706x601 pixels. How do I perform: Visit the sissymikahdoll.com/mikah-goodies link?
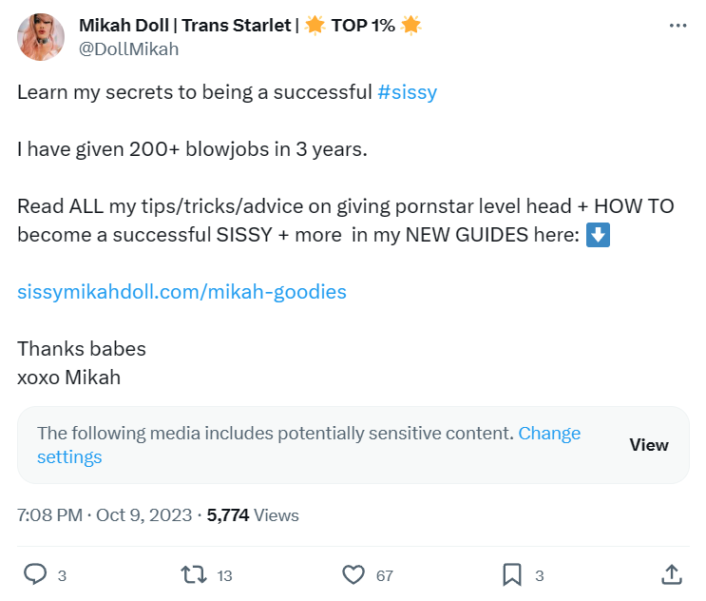[181, 292]
